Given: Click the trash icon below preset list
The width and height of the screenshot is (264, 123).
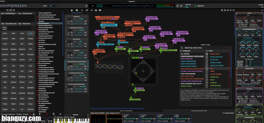Looking at the screenshot, I should coord(40,114).
